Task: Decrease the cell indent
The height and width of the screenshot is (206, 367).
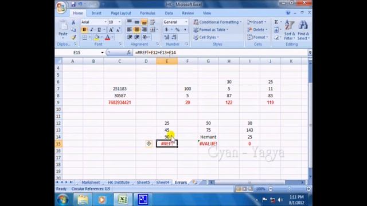Action: tap(130, 37)
